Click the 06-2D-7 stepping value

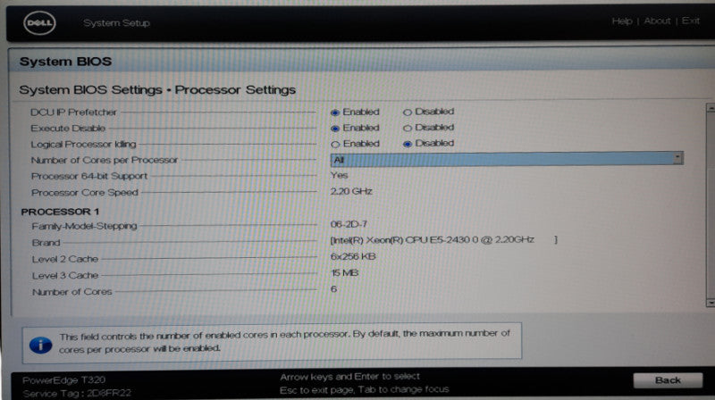[x=349, y=224]
